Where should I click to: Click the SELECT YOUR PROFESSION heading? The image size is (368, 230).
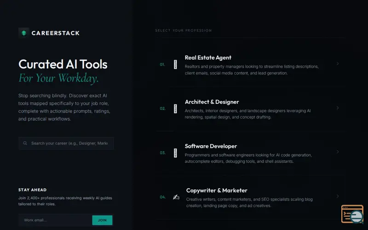coord(183,30)
